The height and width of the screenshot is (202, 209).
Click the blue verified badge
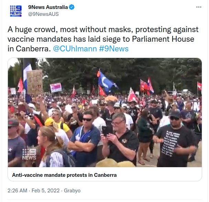[x=71, y=7]
